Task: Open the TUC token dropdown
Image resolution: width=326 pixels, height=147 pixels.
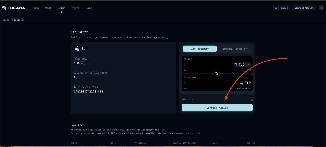Action: (242, 64)
